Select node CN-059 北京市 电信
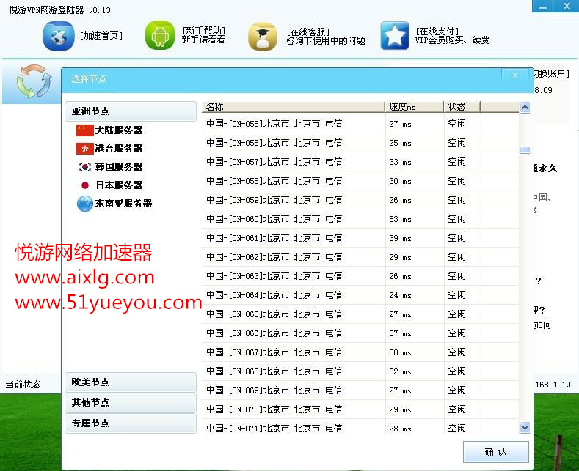This screenshot has height=471, width=579. coord(360,200)
